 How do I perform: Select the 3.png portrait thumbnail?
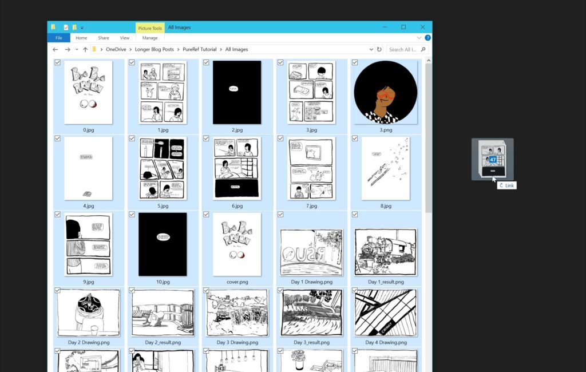(386, 92)
